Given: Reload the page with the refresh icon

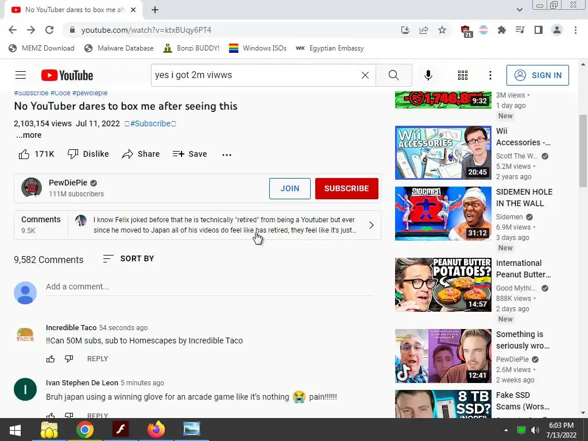Looking at the screenshot, I should [49, 30].
